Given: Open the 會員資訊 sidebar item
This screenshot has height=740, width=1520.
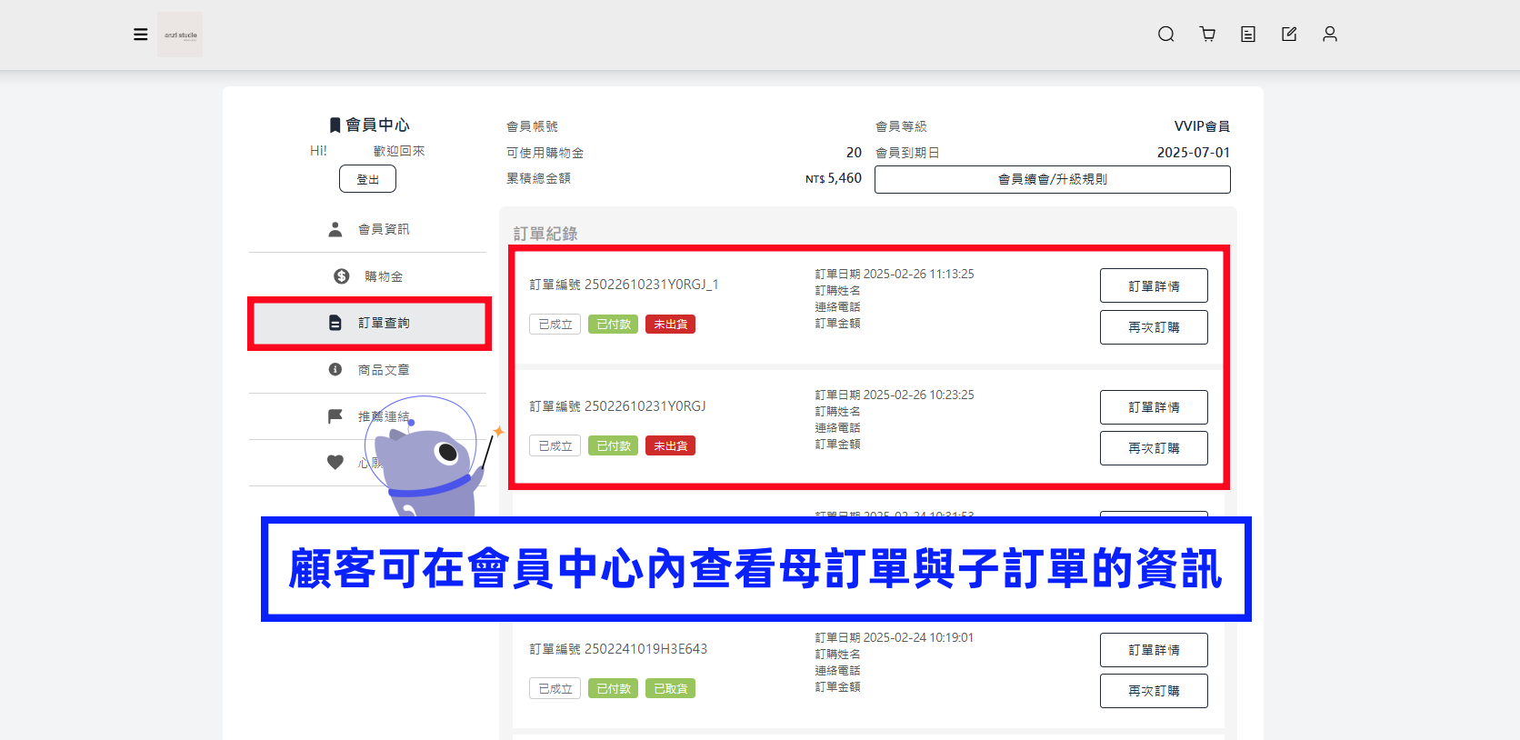Looking at the screenshot, I should tap(368, 229).
